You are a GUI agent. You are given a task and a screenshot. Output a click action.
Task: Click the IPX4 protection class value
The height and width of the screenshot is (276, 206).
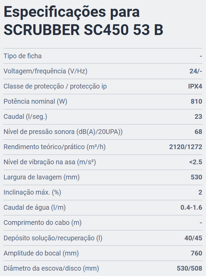coord(195,86)
